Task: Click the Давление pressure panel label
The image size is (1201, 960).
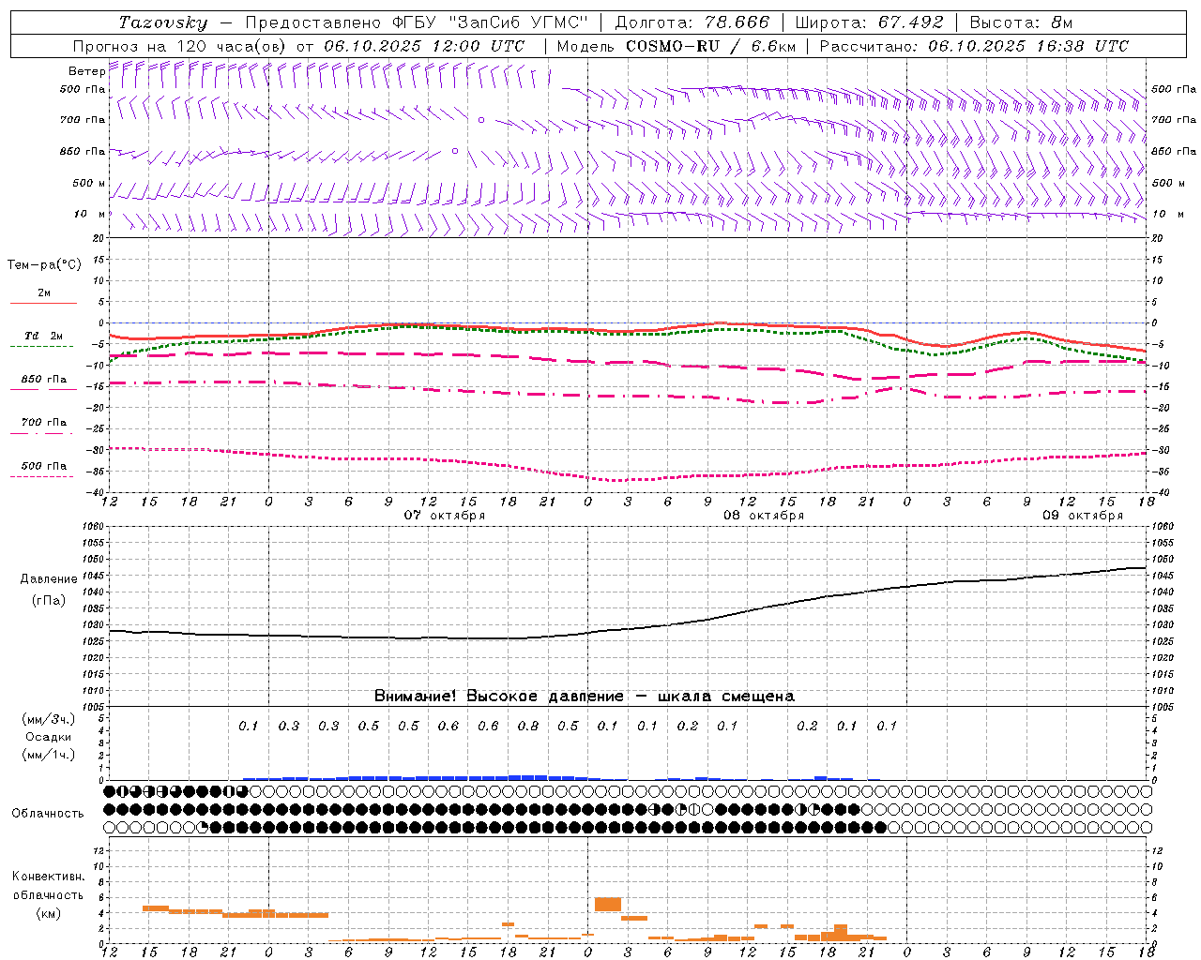Action: (x=48, y=579)
